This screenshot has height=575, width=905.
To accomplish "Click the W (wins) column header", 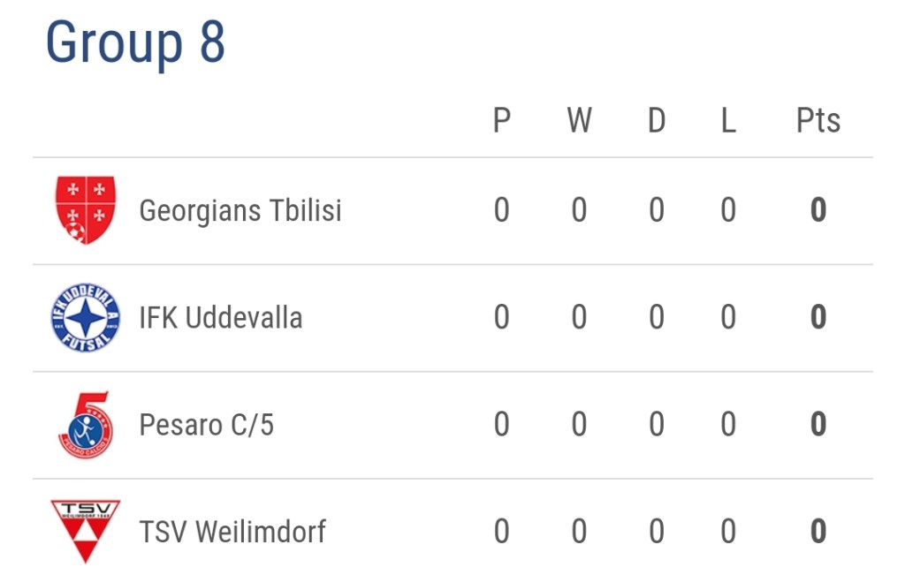I will pyautogui.click(x=579, y=121).
